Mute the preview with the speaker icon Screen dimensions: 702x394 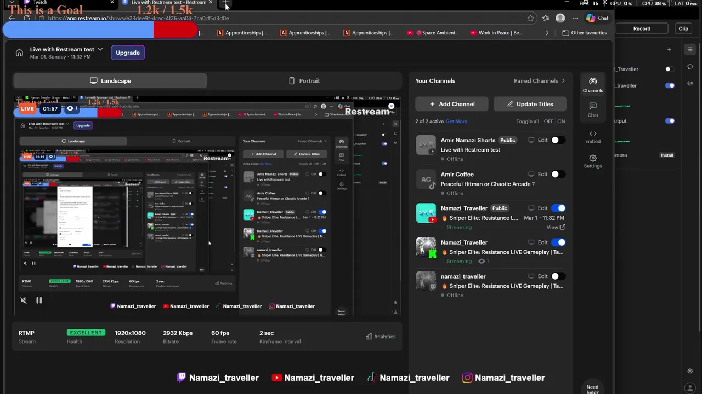pyautogui.click(x=24, y=300)
